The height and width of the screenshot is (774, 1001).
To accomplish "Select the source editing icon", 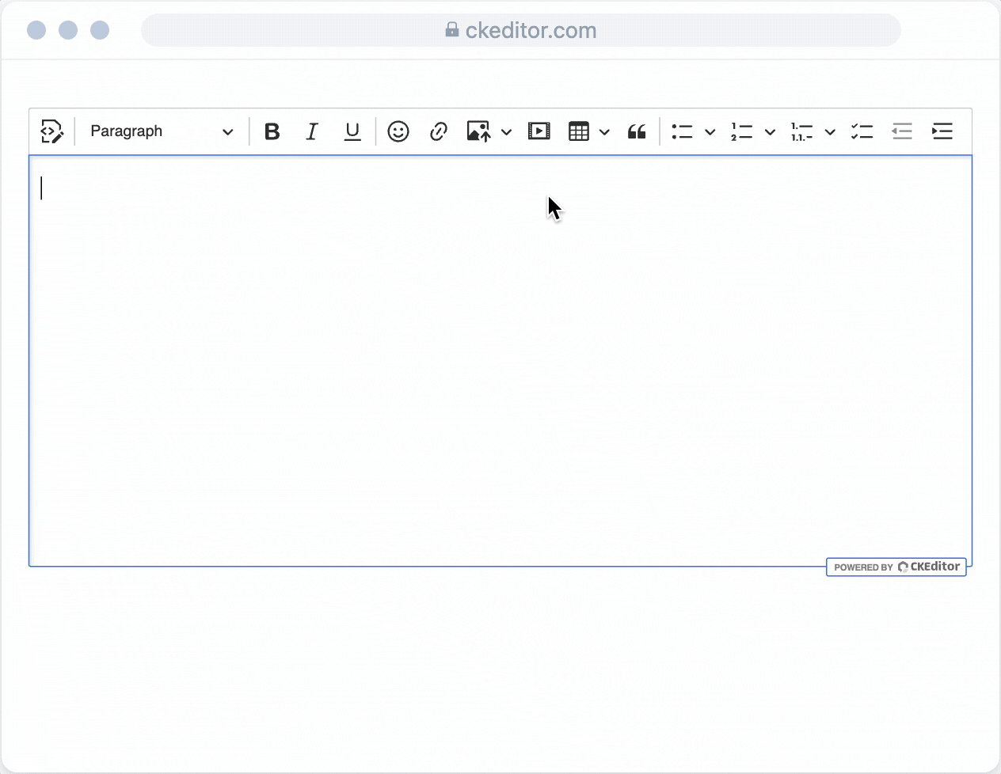I will click(x=51, y=131).
